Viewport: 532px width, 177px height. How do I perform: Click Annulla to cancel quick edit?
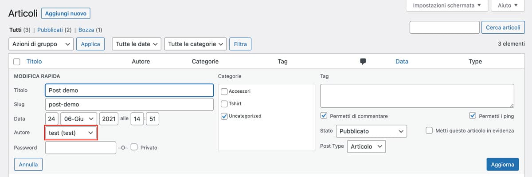point(28,165)
